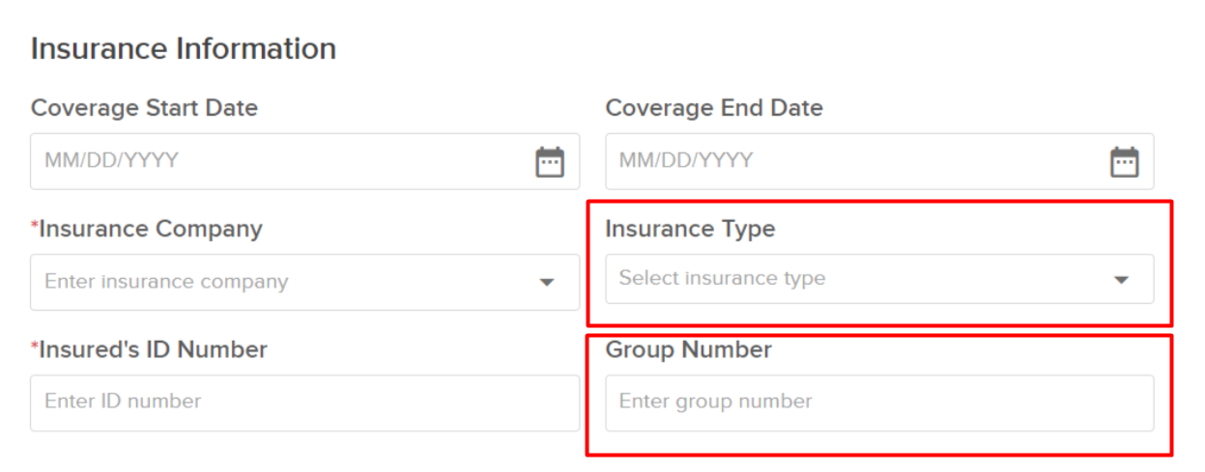Expand the Insurance Company dropdown arrow

[547, 283]
